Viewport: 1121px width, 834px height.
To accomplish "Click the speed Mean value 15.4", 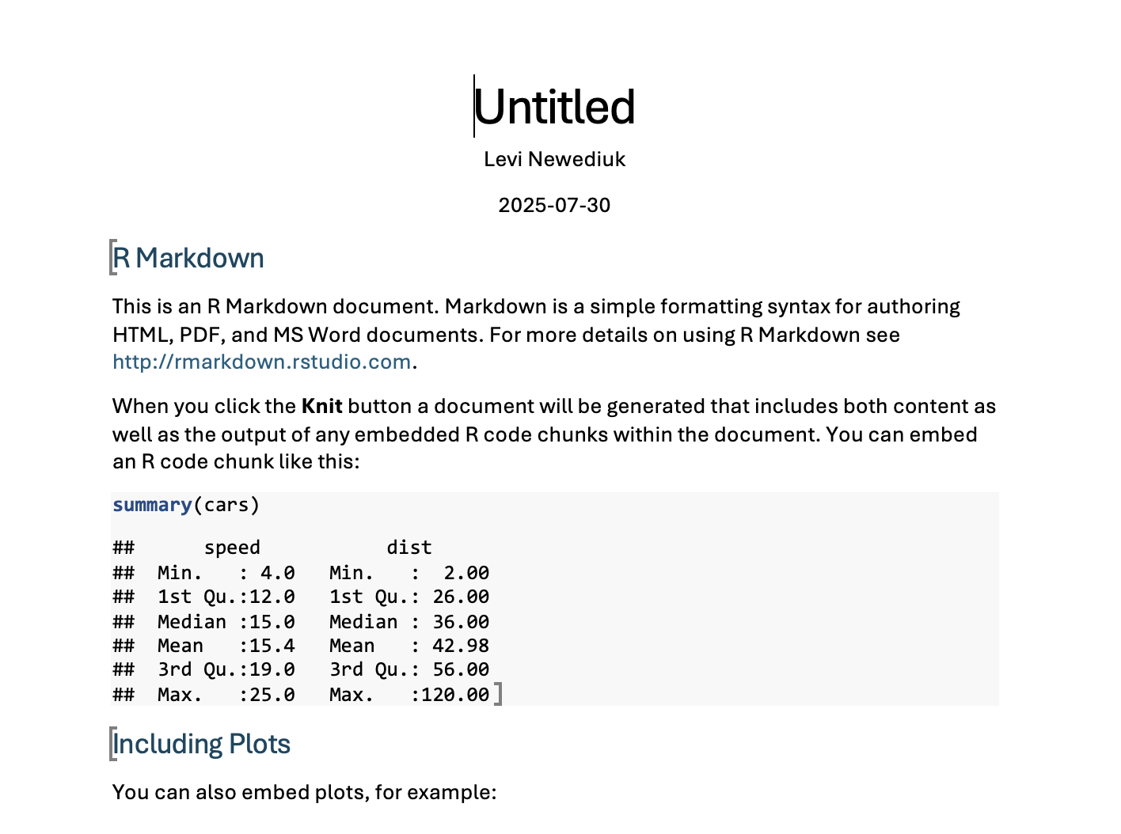I will click(x=272, y=646).
